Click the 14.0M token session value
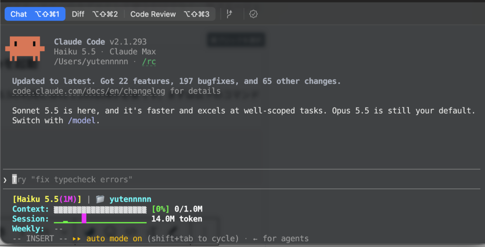 tap(177, 219)
